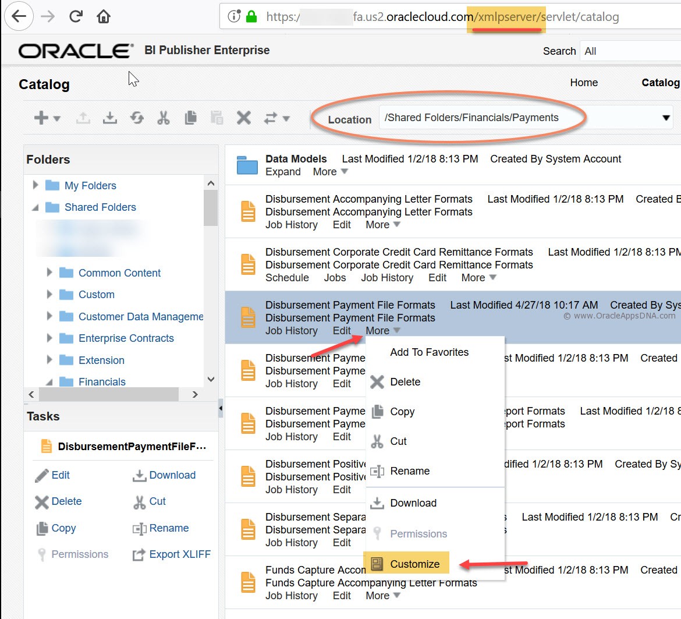Reload the page with the refresh icon

point(76,16)
